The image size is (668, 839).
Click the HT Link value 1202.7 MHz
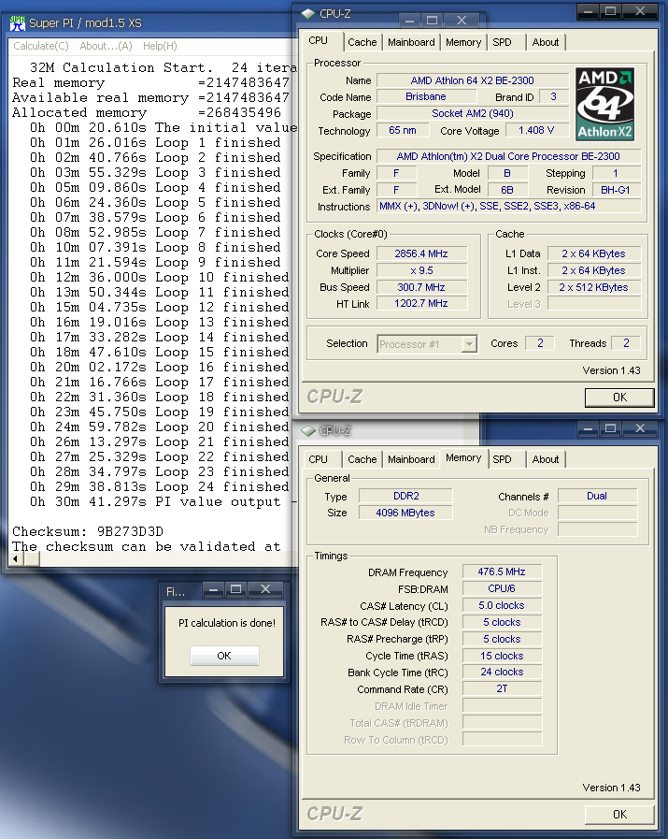click(421, 303)
